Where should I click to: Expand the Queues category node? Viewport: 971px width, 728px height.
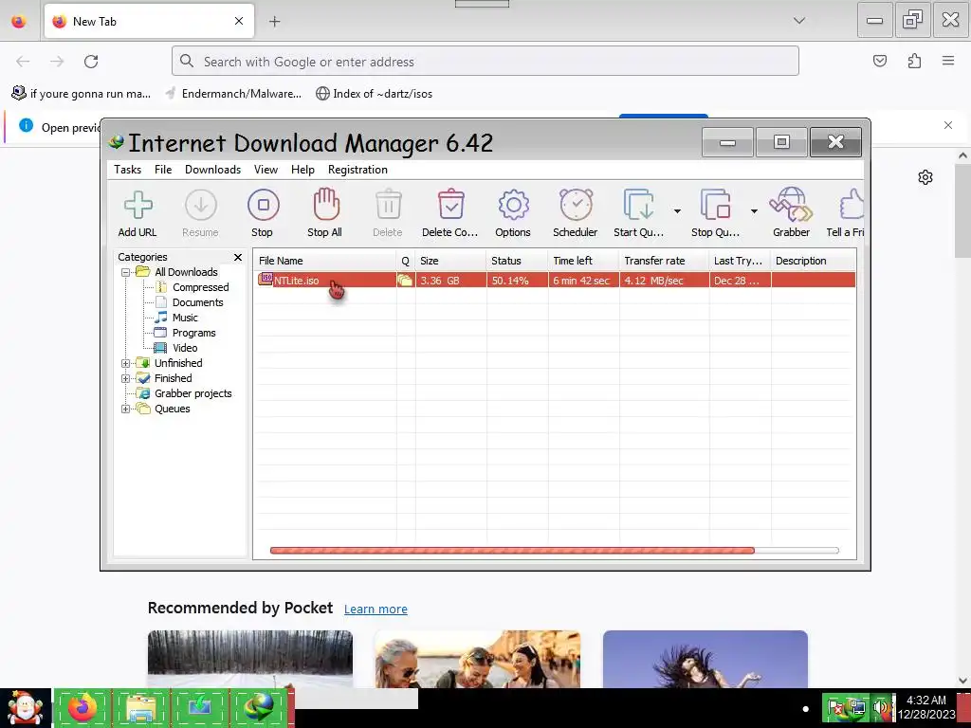[126, 409]
